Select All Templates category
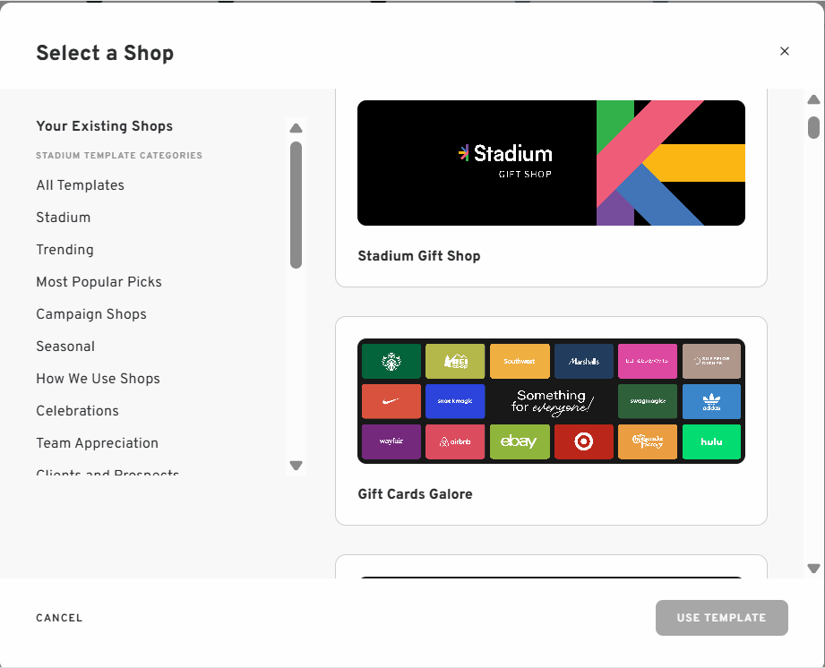The image size is (825, 668). point(80,185)
